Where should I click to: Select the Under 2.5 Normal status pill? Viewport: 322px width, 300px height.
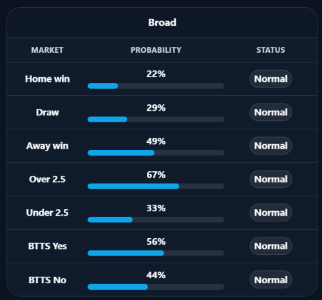pyautogui.click(x=270, y=212)
